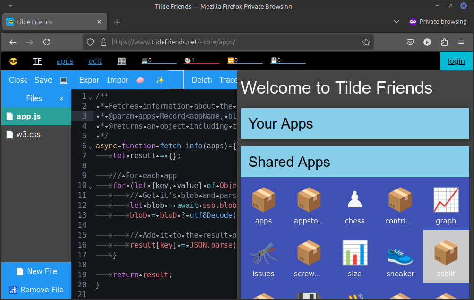Screen dimensions: 474x300
Task: Collapse the Files sidebar with the « chevron
Action: [61, 98]
